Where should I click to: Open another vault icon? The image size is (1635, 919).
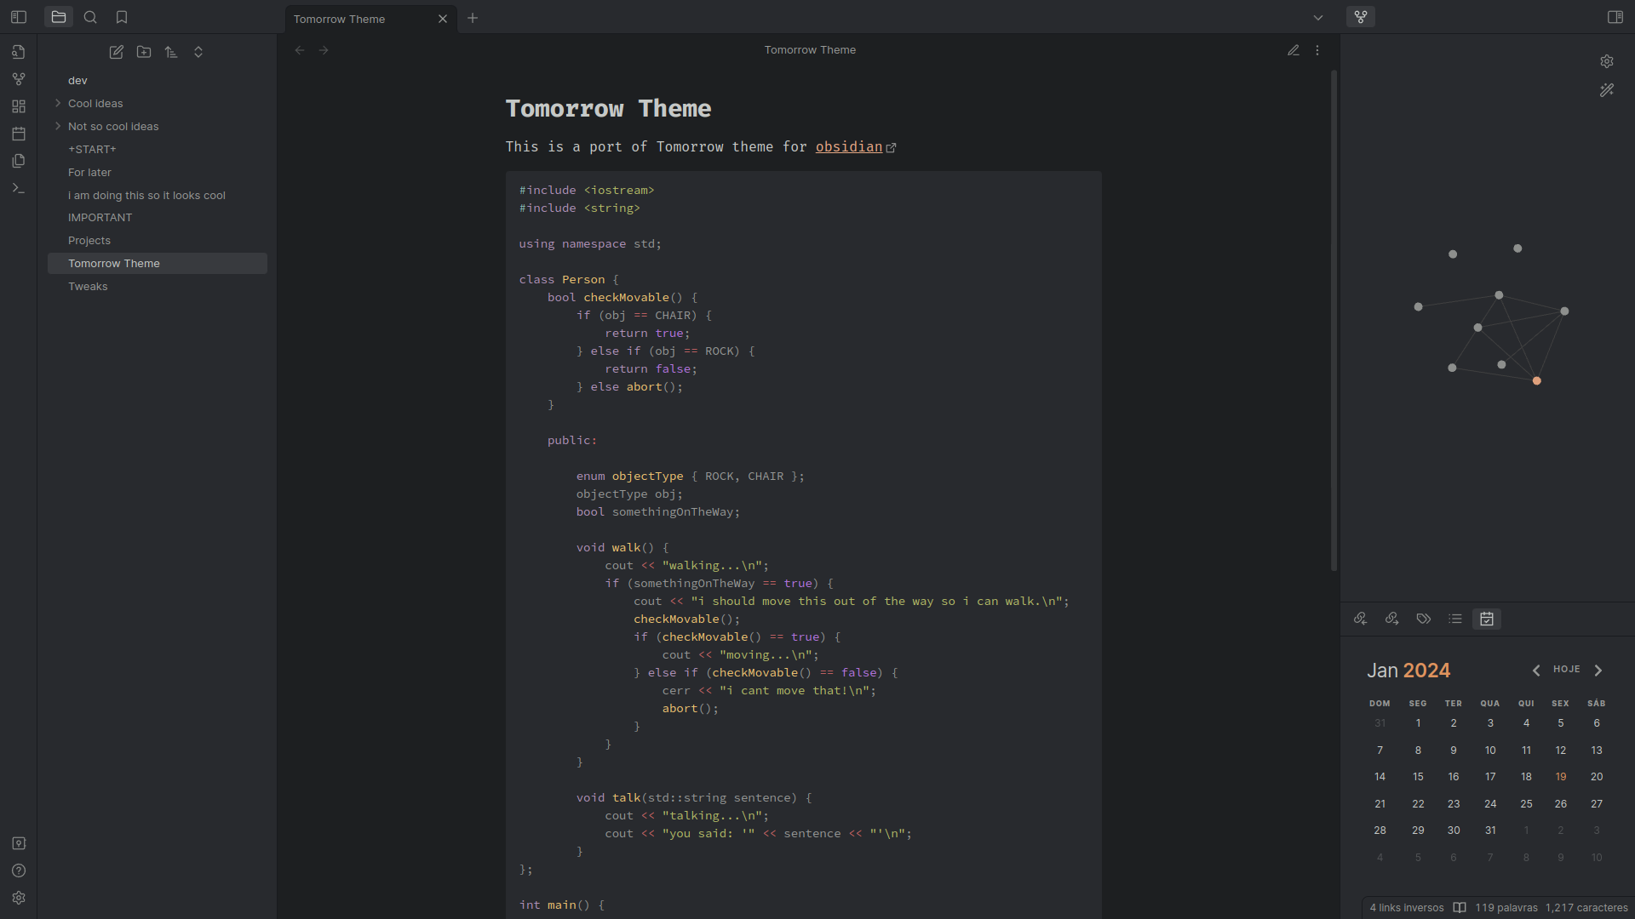(x=19, y=843)
